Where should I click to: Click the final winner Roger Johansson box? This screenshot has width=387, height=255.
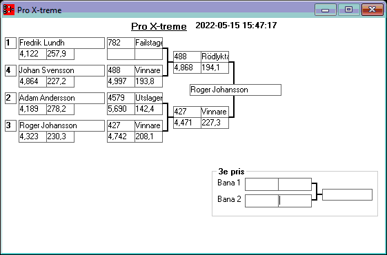[235, 90]
